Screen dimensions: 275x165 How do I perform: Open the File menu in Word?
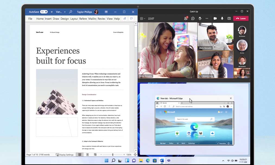tap(30, 18)
